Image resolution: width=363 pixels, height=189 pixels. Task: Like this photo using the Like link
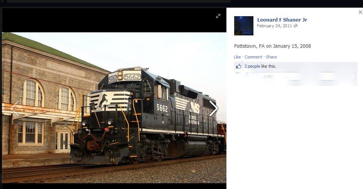(x=237, y=57)
